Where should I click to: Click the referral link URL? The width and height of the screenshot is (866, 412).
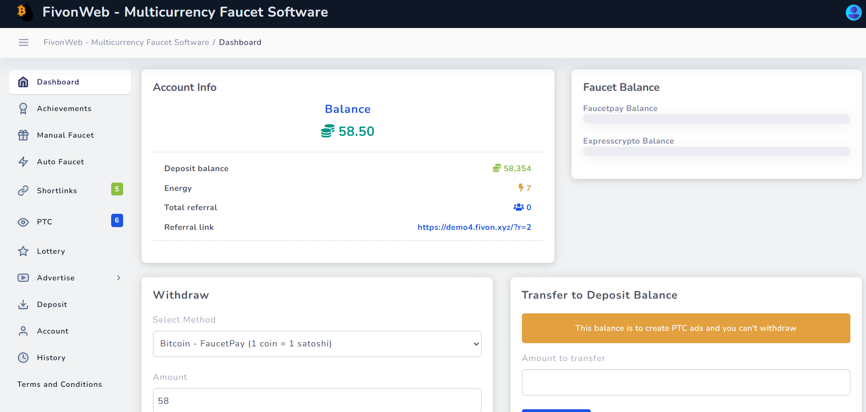[x=474, y=227]
